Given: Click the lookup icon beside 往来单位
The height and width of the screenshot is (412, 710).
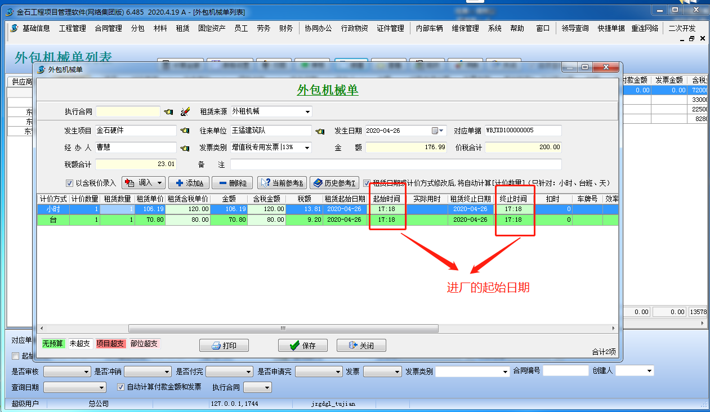Looking at the screenshot, I should (x=320, y=131).
